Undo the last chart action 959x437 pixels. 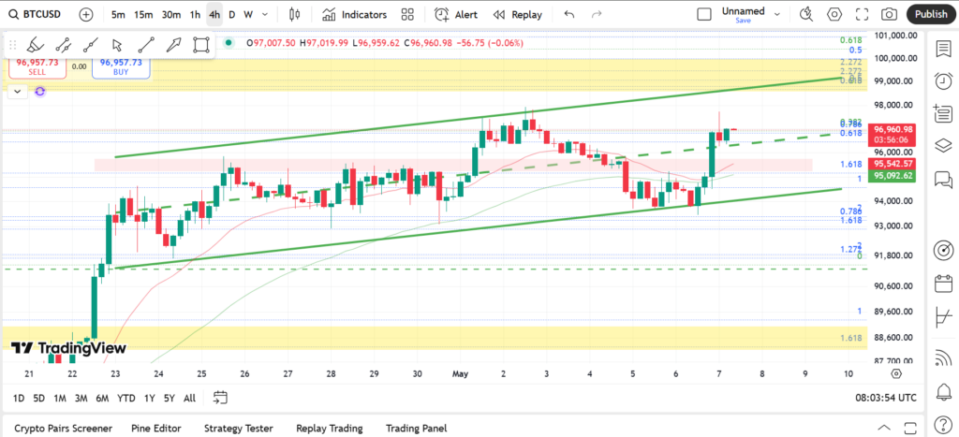[x=569, y=14]
